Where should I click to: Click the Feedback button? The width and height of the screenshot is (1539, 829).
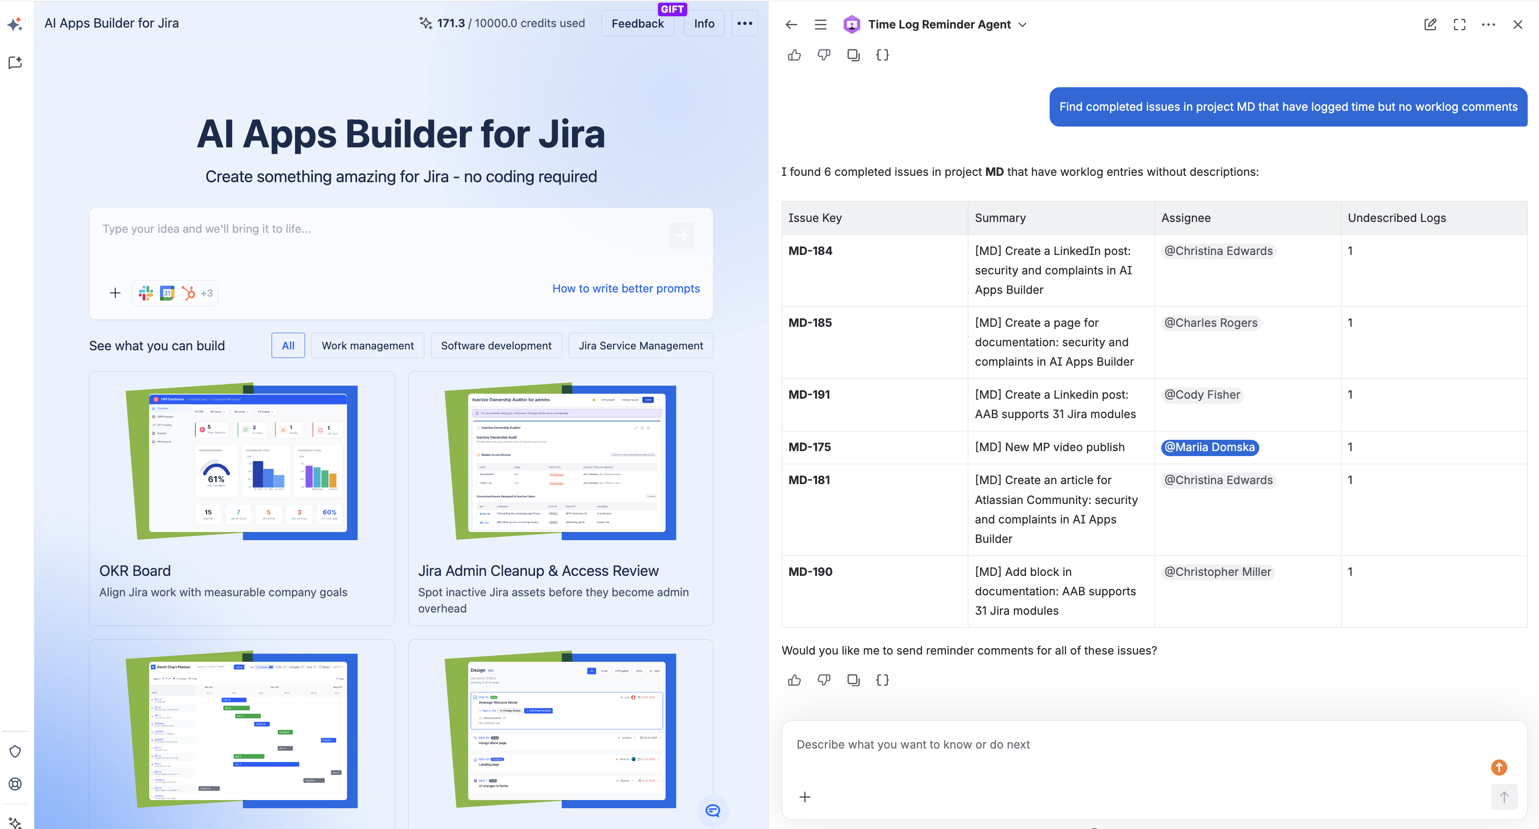[637, 24]
